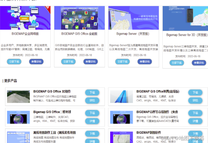The height and width of the screenshot is (143, 208).
Task: Click the description of Bigemap GIS Office三维地球
Action: [54, 119]
